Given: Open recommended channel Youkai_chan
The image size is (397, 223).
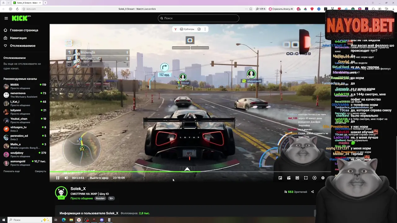Looking at the screenshot, I should (25, 120).
